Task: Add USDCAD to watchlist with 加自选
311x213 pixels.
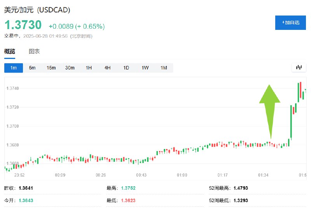Action: click(x=290, y=23)
